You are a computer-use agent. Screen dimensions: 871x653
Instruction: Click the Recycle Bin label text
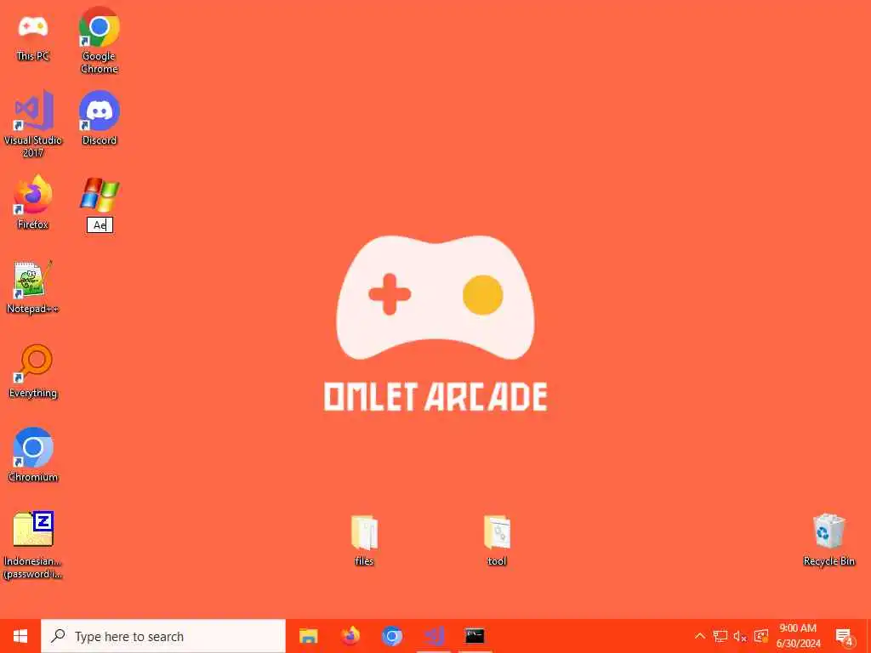coord(828,561)
